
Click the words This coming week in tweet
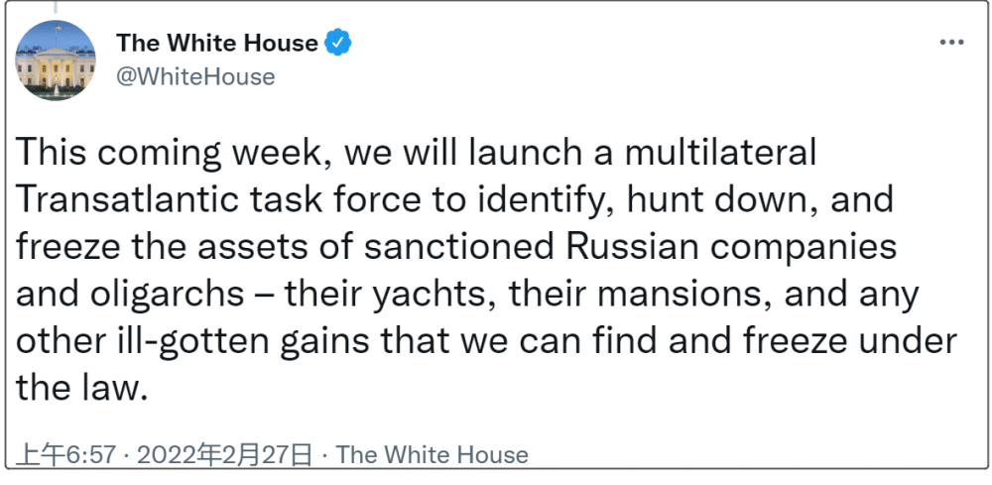pyautogui.click(x=173, y=154)
